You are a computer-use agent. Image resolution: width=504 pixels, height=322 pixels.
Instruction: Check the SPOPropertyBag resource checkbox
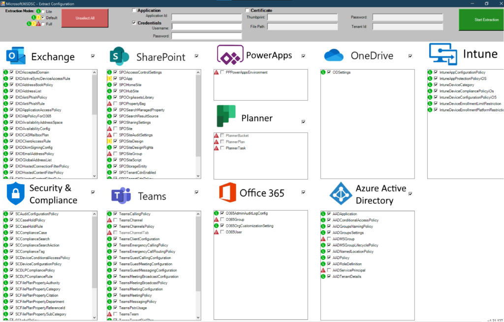point(116,104)
